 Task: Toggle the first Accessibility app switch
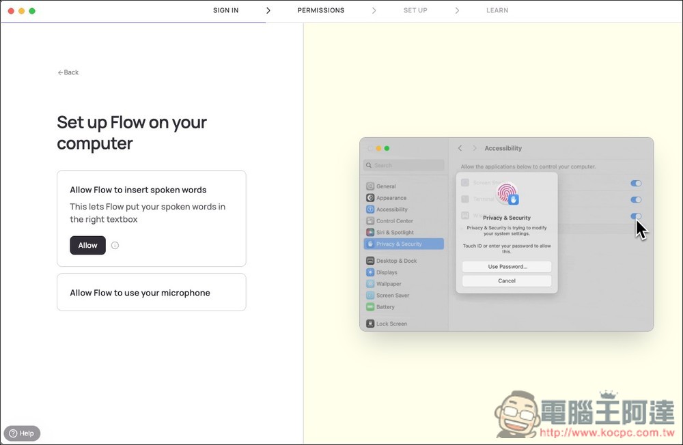tap(636, 184)
